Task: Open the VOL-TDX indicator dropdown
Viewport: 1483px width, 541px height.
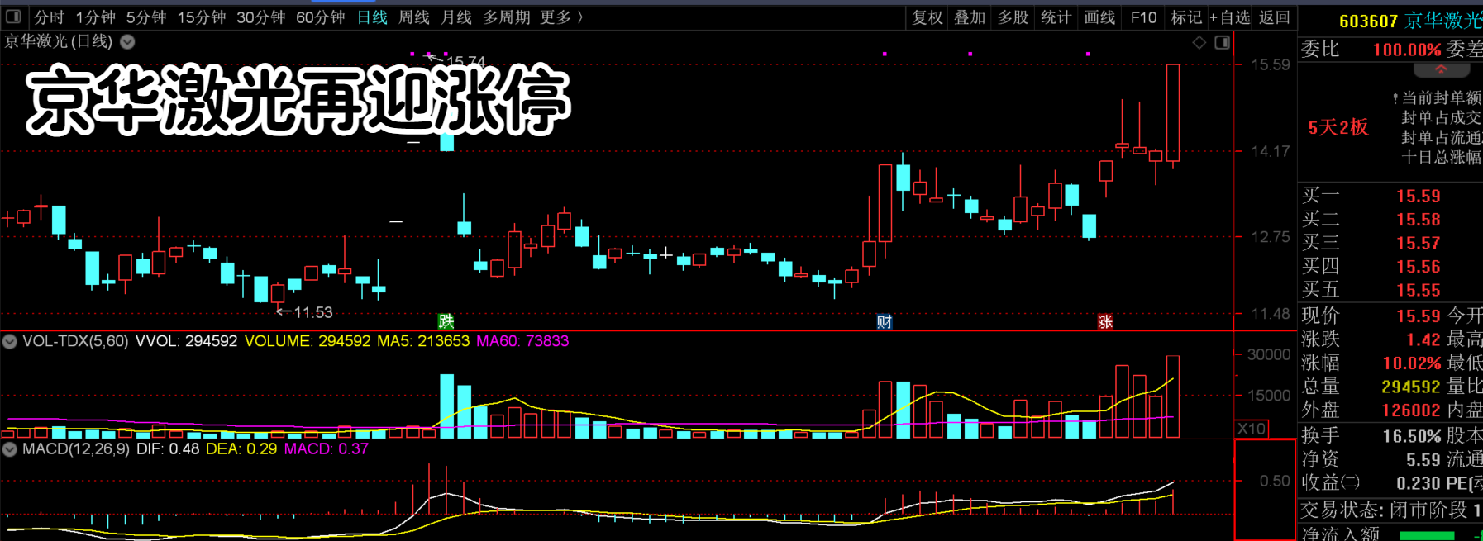Action: click(x=9, y=341)
